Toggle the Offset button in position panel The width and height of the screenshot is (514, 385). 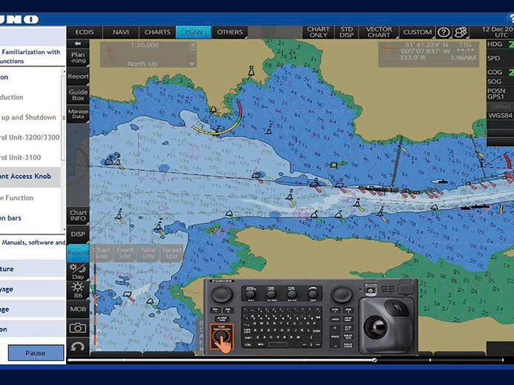click(x=500, y=107)
